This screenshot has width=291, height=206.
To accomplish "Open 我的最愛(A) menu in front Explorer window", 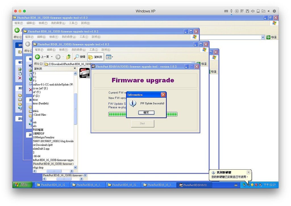I will click(78, 50).
